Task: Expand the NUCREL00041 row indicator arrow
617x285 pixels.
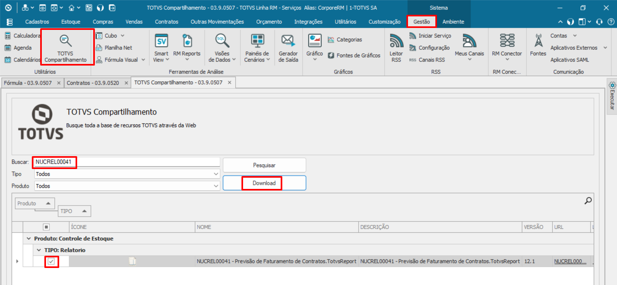Action: click(17, 262)
